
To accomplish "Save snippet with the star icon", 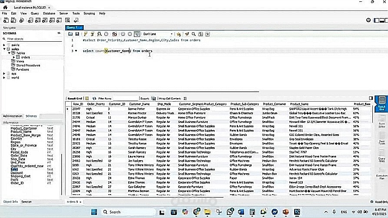I will point(179,34).
